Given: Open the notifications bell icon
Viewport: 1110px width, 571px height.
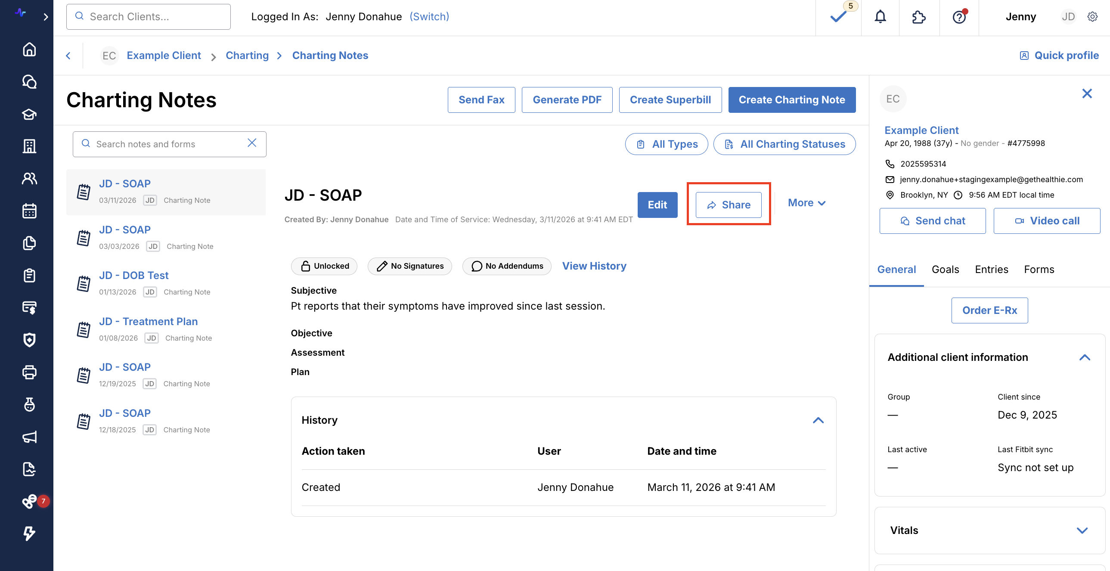Looking at the screenshot, I should pyautogui.click(x=880, y=17).
